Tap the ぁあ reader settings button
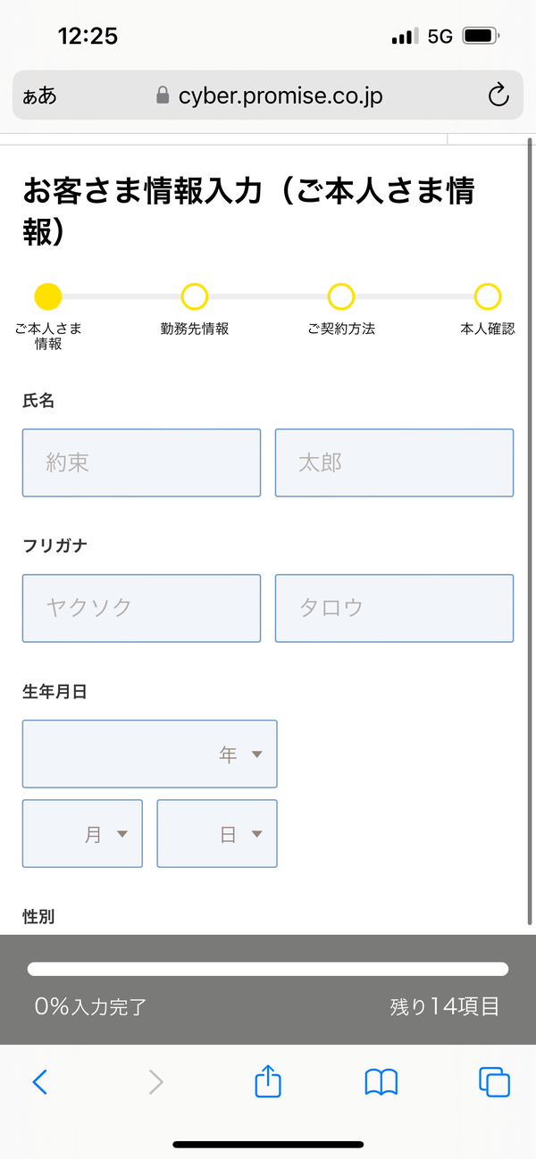This screenshot has width=536, height=1159. pyautogui.click(x=41, y=96)
